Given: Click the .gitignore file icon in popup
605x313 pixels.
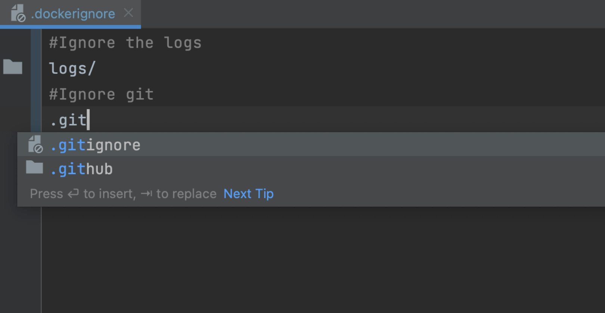Looking at the screenshot, I should tap(35, 145).
